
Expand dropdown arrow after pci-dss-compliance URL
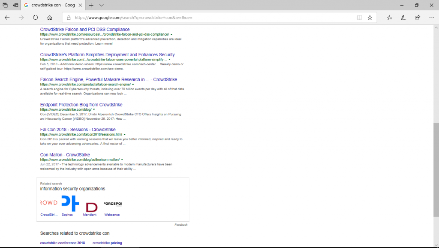tap(171, 34)
